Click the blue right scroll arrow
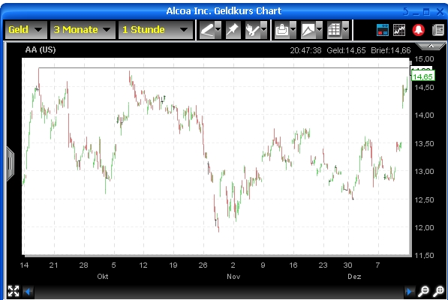Screen dimensions: 448x300 coord(409,292)
